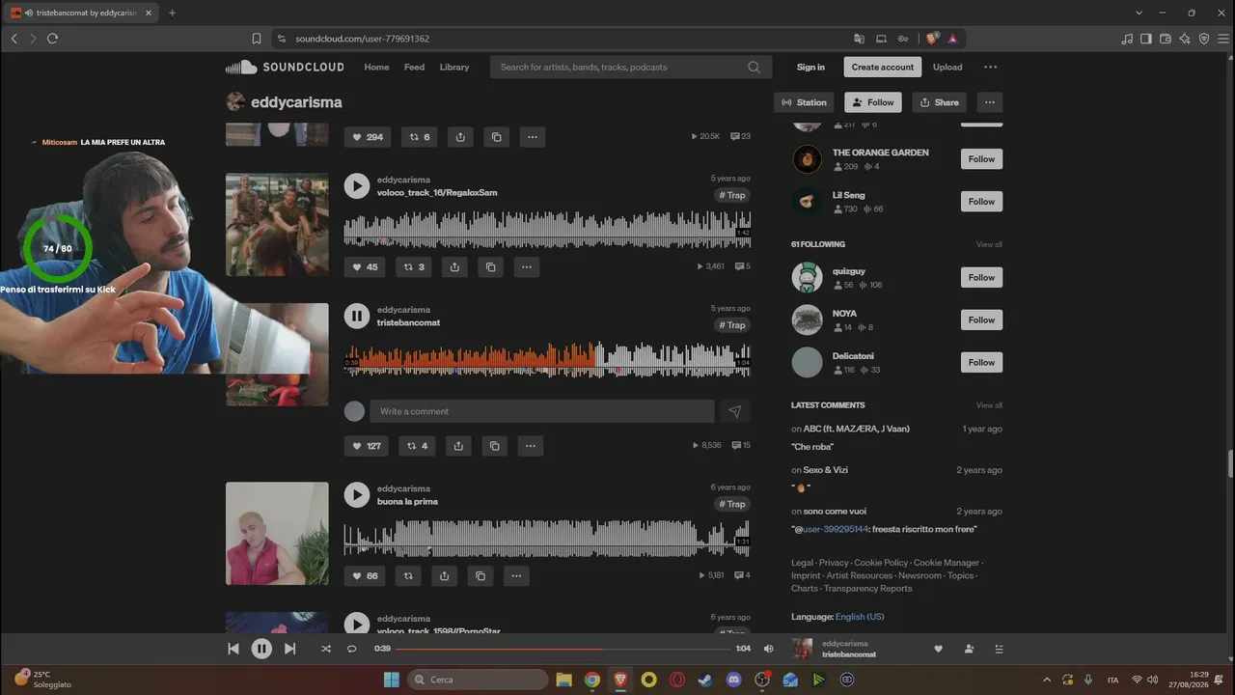Viewport: 1235px width, 695px height.
Task: Play the voloco_track_16/RegaloxSam track
Action: coord(357,186)
